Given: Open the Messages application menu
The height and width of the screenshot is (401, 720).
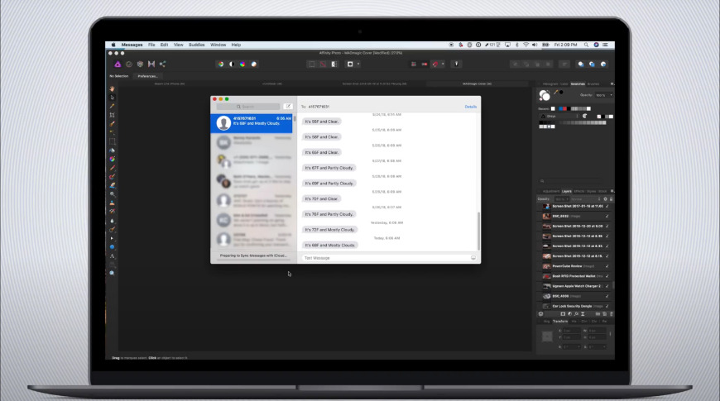Looking at the screenshot, I should (x=132, y=45).
